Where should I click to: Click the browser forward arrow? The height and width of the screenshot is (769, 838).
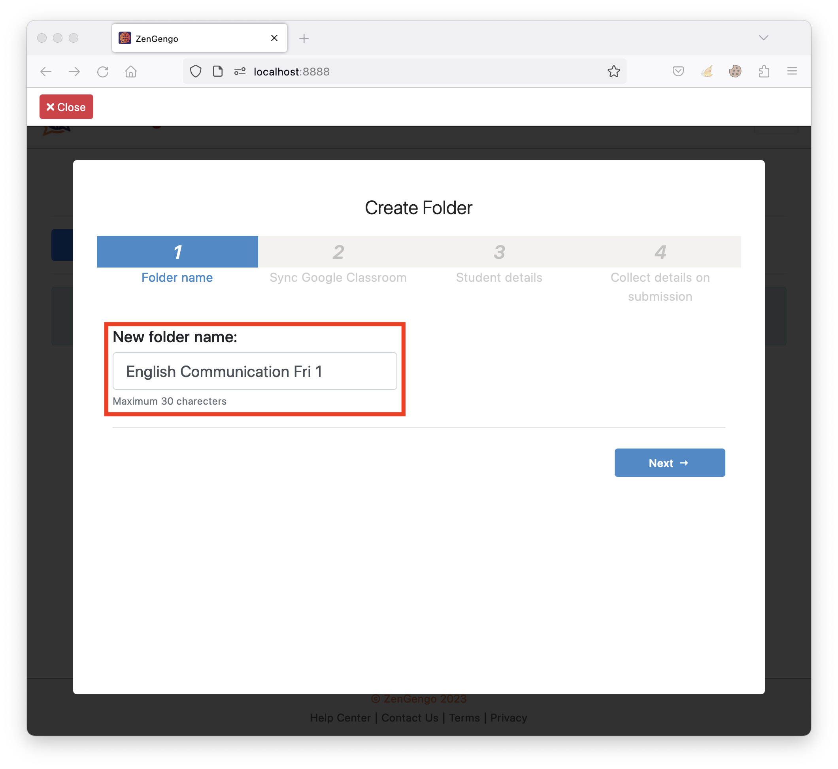[74, 72]
